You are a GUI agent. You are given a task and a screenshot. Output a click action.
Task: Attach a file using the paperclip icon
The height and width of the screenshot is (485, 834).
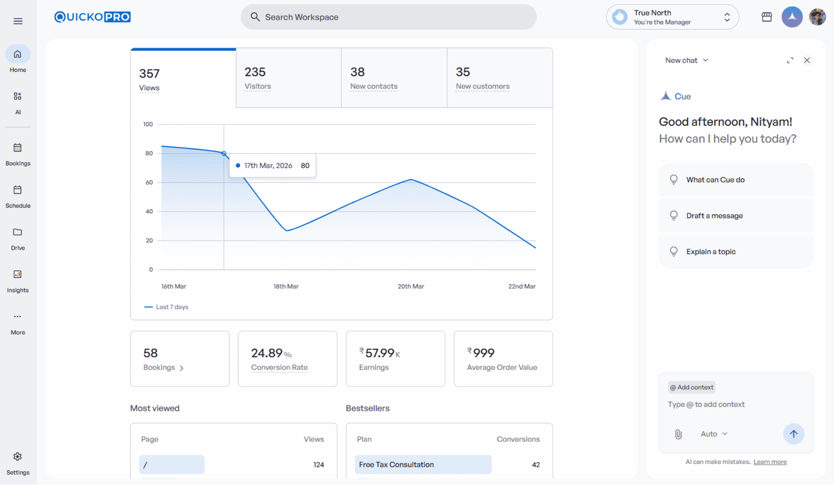[x=678, y=434]
